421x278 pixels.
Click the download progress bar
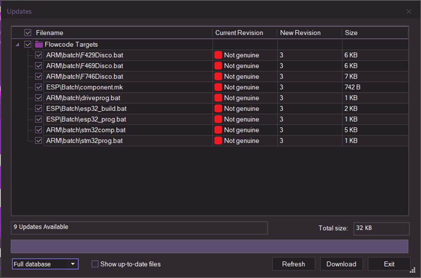209,246
